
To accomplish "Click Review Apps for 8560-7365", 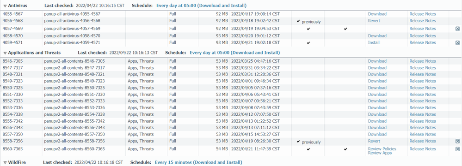I will pyautogui.click(x=380, y=153).
